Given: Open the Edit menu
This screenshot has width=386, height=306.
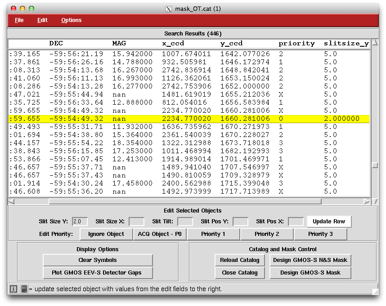Looking at the screenshot, I should pos(42,20).
